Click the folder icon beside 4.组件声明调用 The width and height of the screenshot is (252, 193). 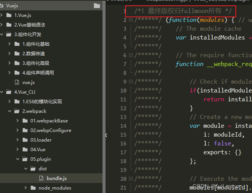click(x=17, y=73)
